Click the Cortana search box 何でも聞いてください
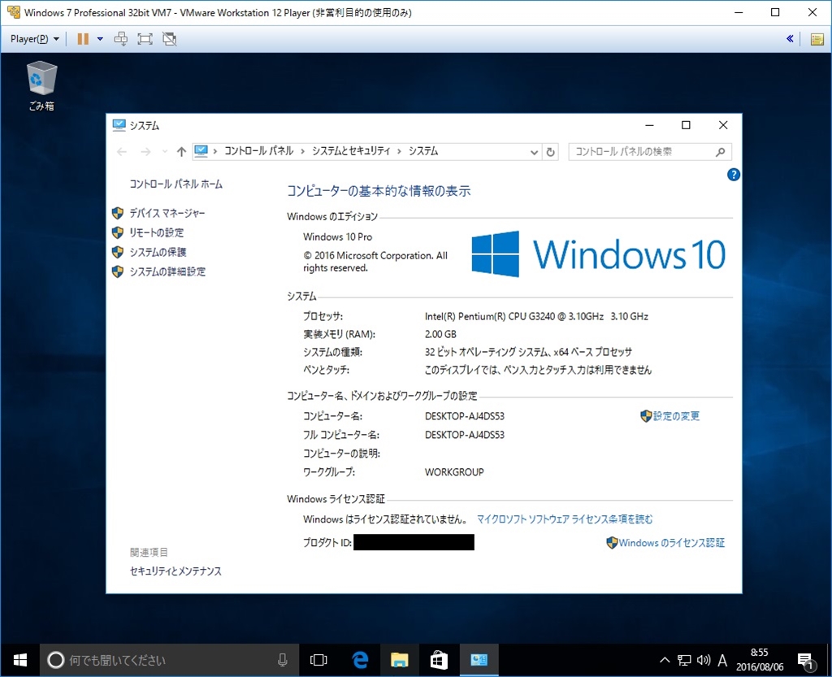Viewport: 832px width, 677px height. tap(169, 660)
